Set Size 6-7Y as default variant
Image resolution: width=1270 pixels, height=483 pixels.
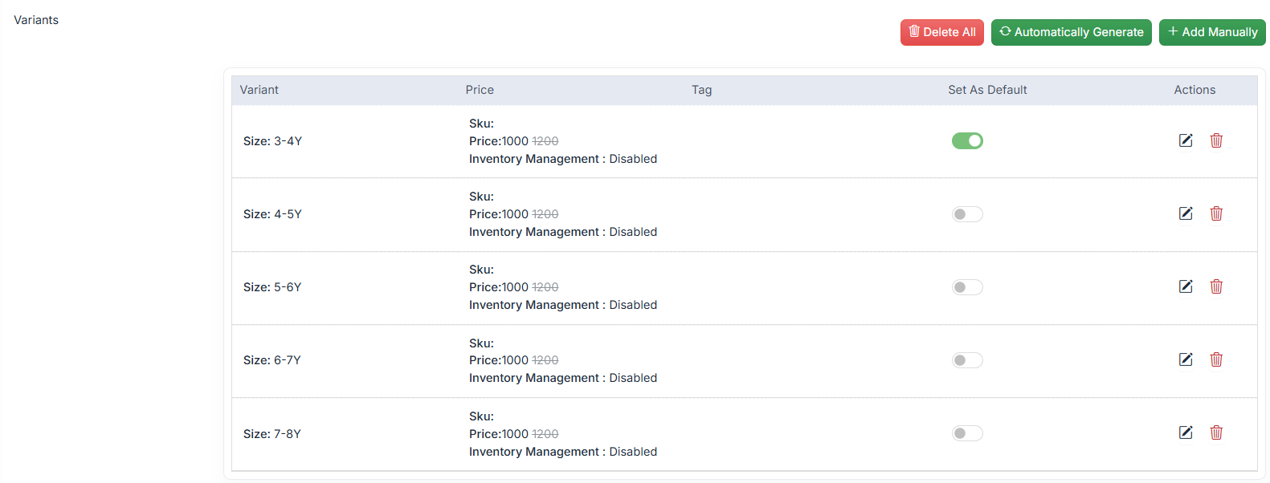(x=967, y=360)
